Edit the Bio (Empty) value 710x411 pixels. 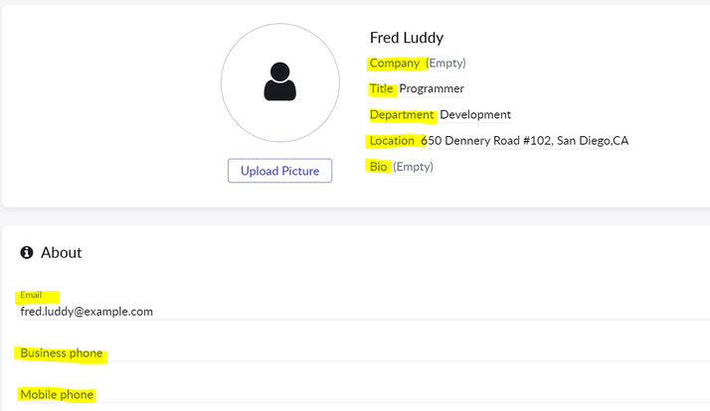click(414, 167)
